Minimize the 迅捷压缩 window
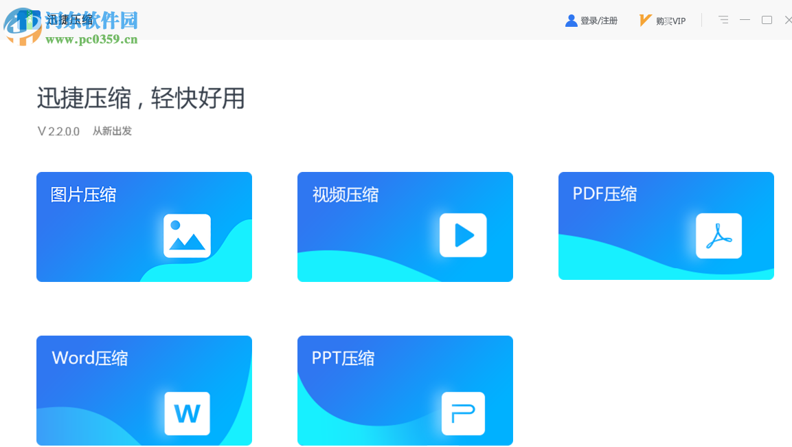This screenshot has width=792, height=447. [745, 20]
